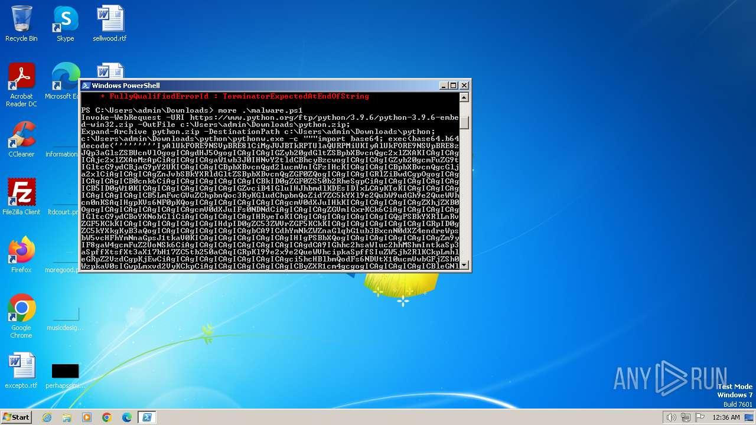
Task: Open the excepto.rtf document
Action: [21, 371]
